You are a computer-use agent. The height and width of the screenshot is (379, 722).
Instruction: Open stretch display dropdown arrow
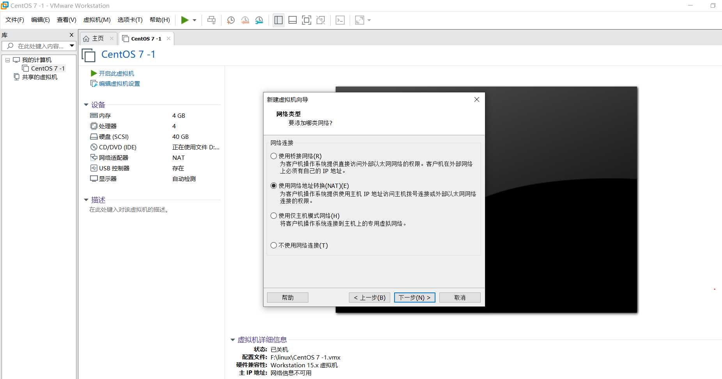369,20
